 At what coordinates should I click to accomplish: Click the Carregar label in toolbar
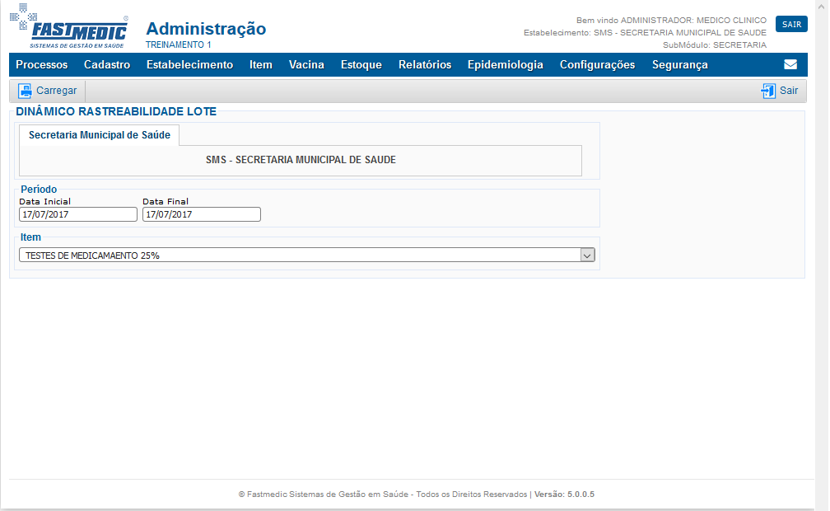tap(56, 91)
